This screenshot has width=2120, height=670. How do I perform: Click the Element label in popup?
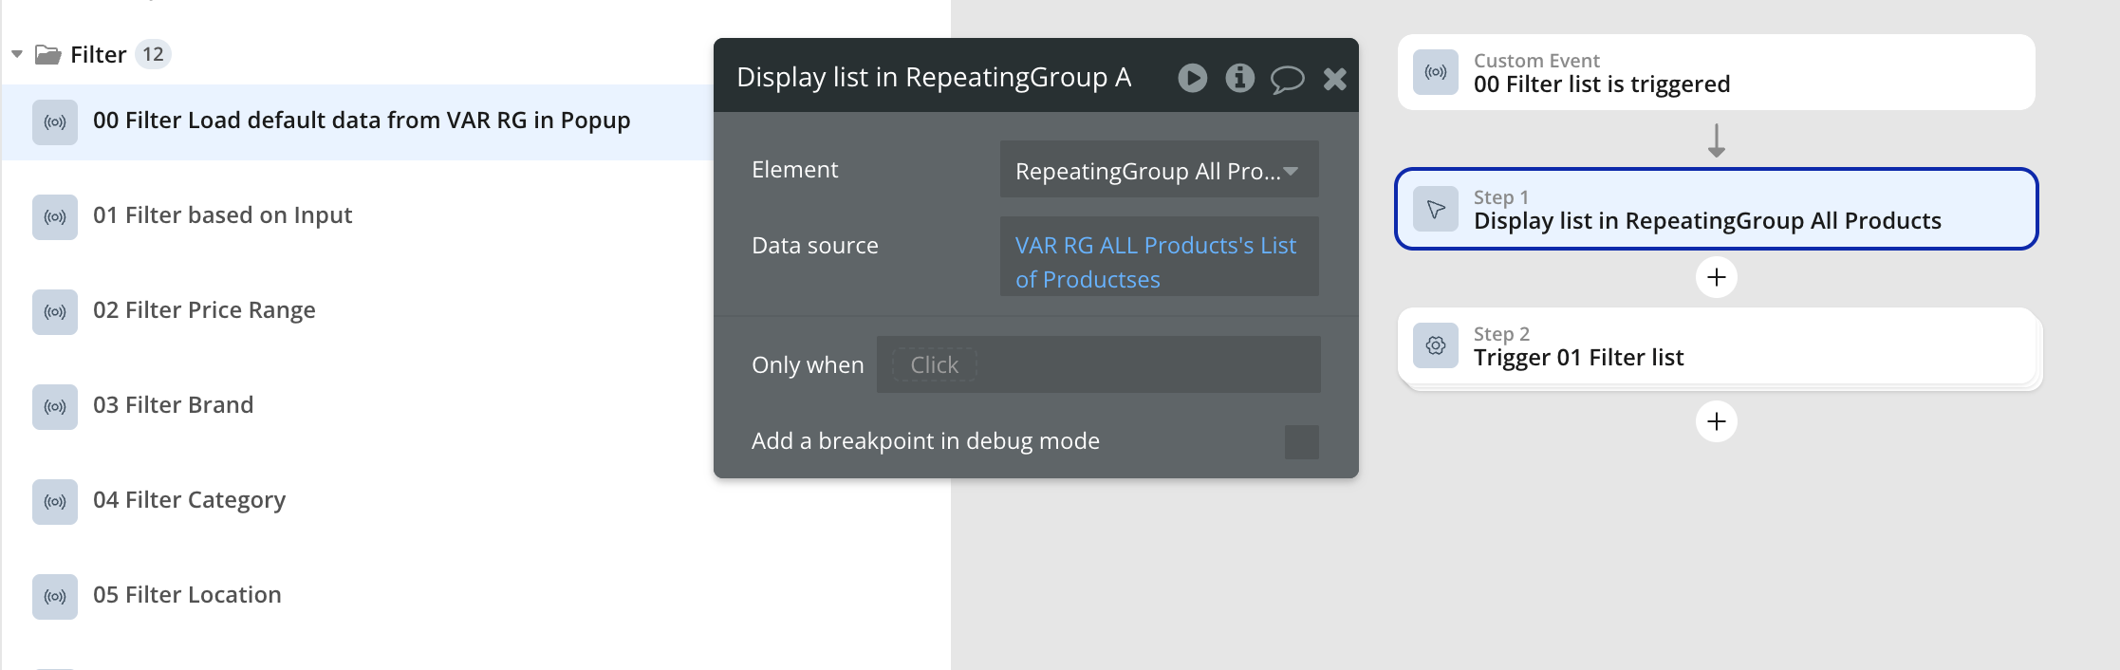tap(795, 169)
